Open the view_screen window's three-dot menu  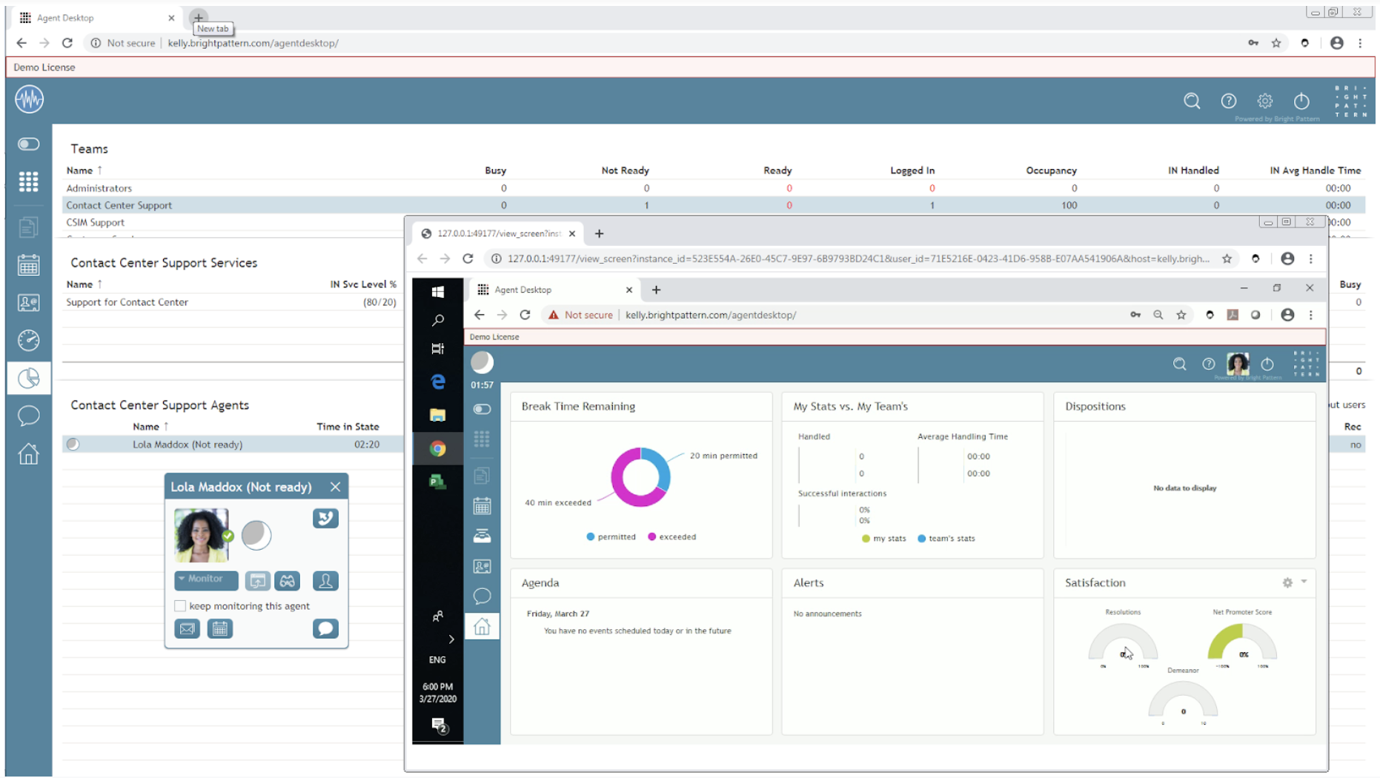pyautogui.click(x=1311, y=259)
